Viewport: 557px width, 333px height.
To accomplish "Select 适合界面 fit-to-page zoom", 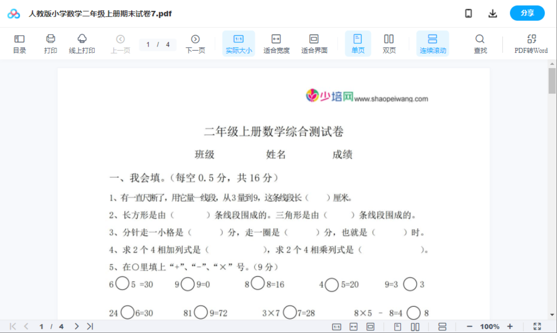I will click(x=314, y=43).
